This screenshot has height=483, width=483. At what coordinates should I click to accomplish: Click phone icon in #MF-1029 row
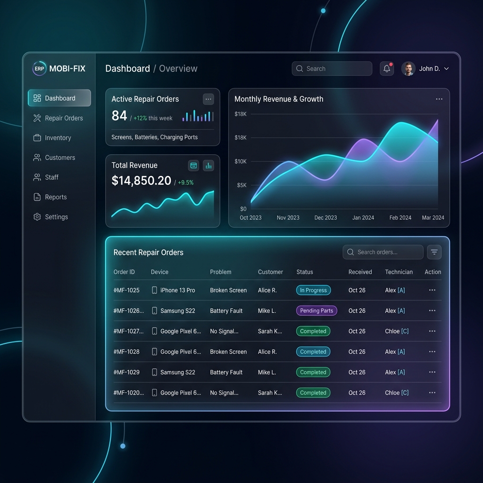point(155,372)
